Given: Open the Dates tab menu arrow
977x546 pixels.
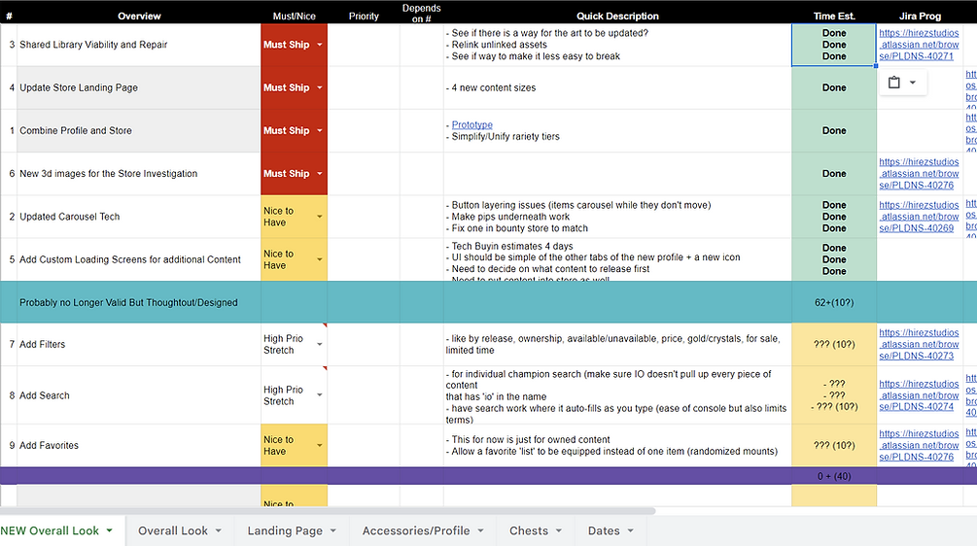Looking at the screenshot, I should [x=631, y=531].
